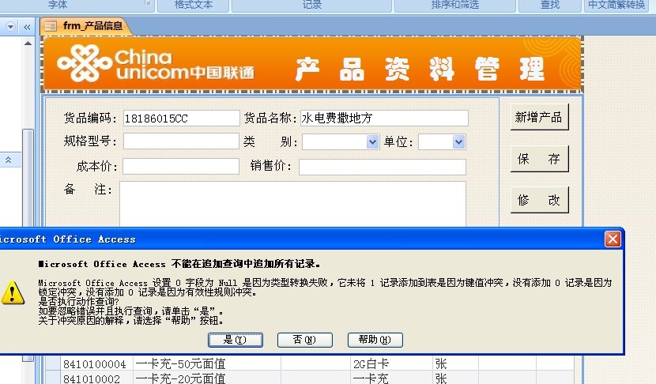Click the yellow warning icon in dialog
The width and height of the screenshot is (656, 384).
coord(13,292)
